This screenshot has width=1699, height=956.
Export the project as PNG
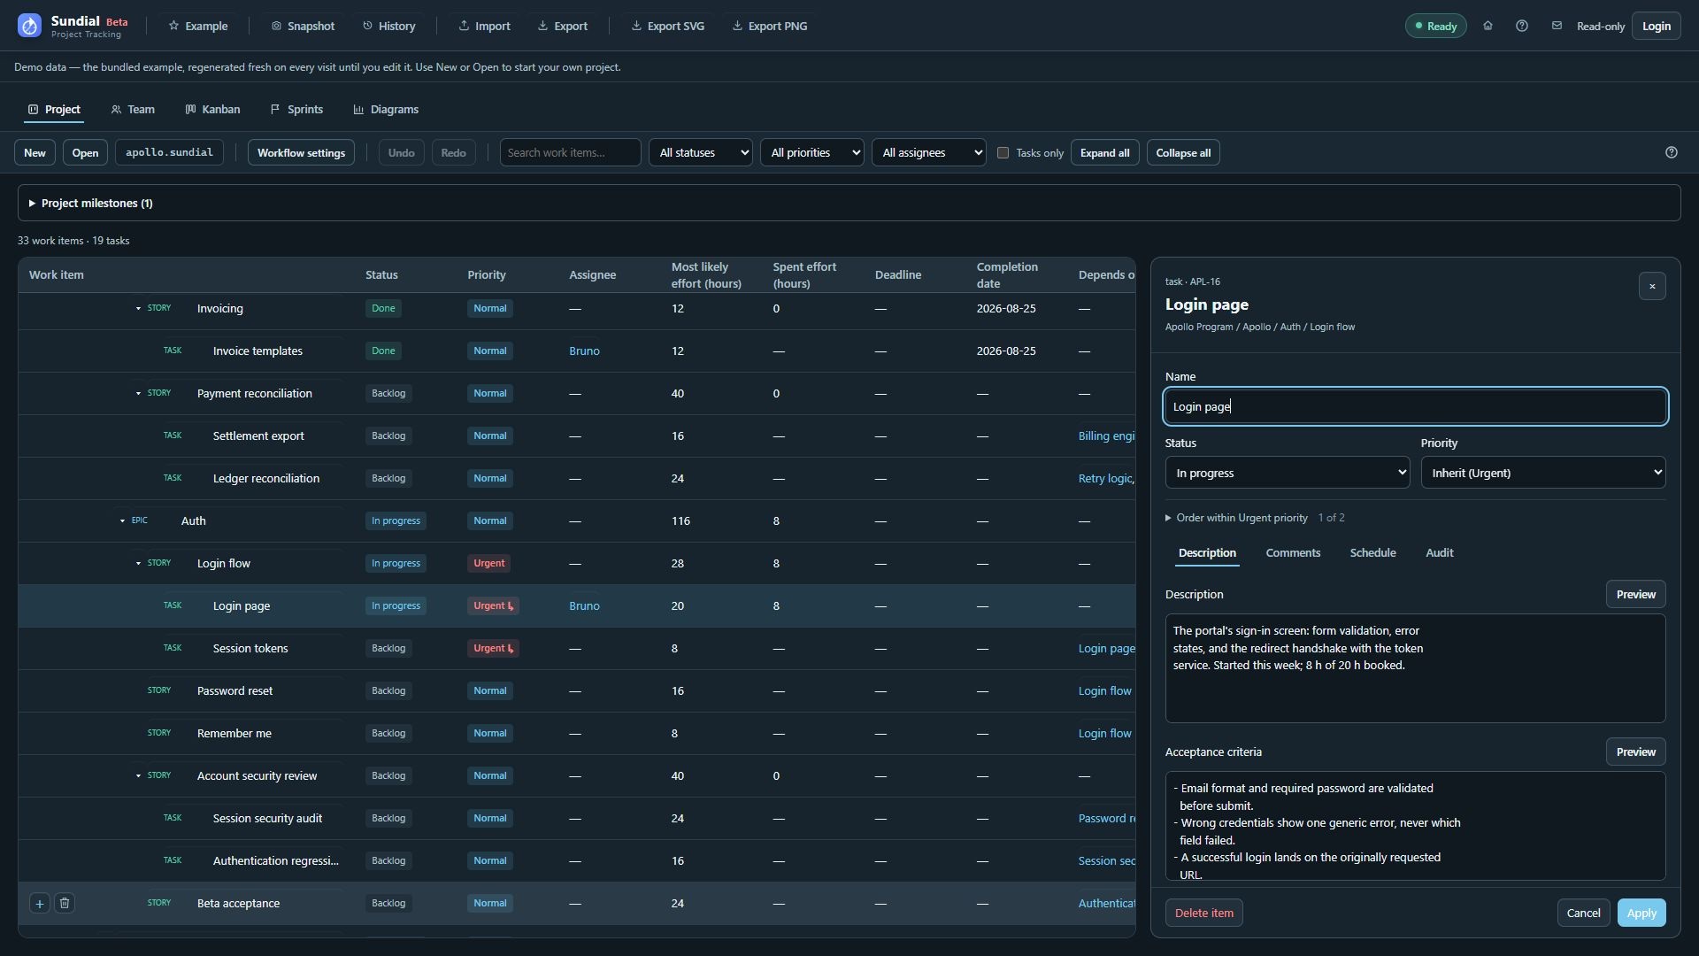click(770, 26)
